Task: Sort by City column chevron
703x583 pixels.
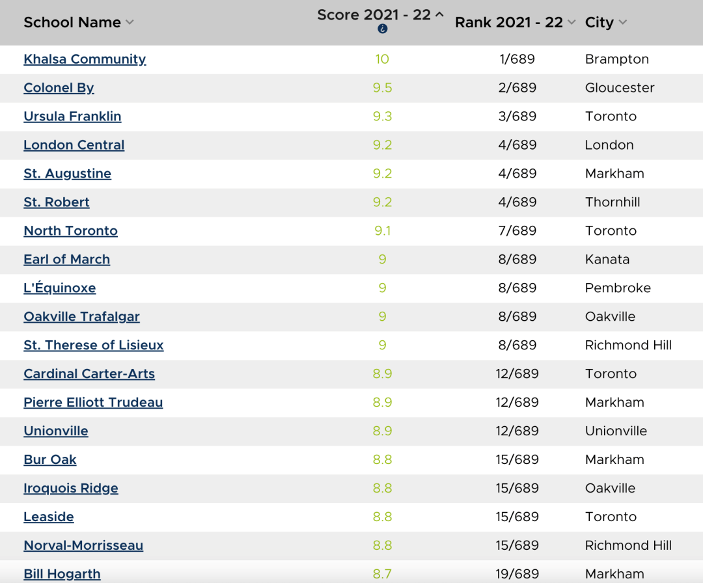Action: [623, 22]
